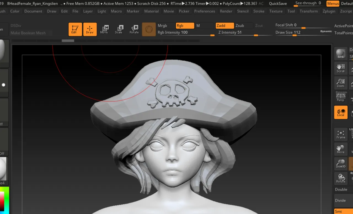The height and width of the screenshot is (214, 353).
Task: Toggle Double sided option
Action: click(344, 189)
